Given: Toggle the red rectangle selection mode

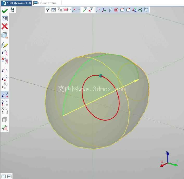Looking at the screenshot, I should (x=66, y=10).
